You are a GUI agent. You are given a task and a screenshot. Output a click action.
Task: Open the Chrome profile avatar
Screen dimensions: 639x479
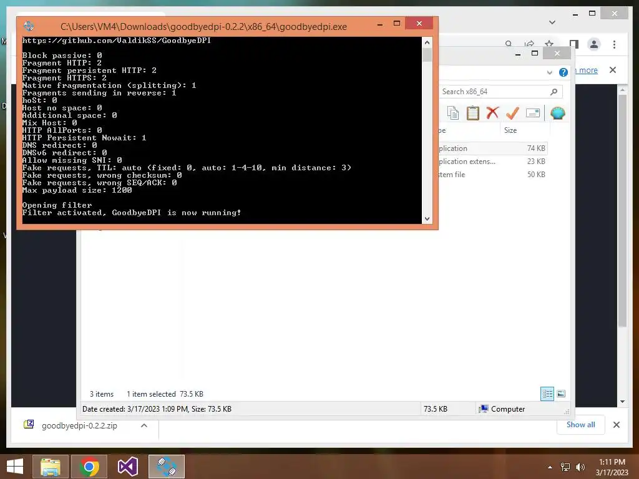(594, 44)
